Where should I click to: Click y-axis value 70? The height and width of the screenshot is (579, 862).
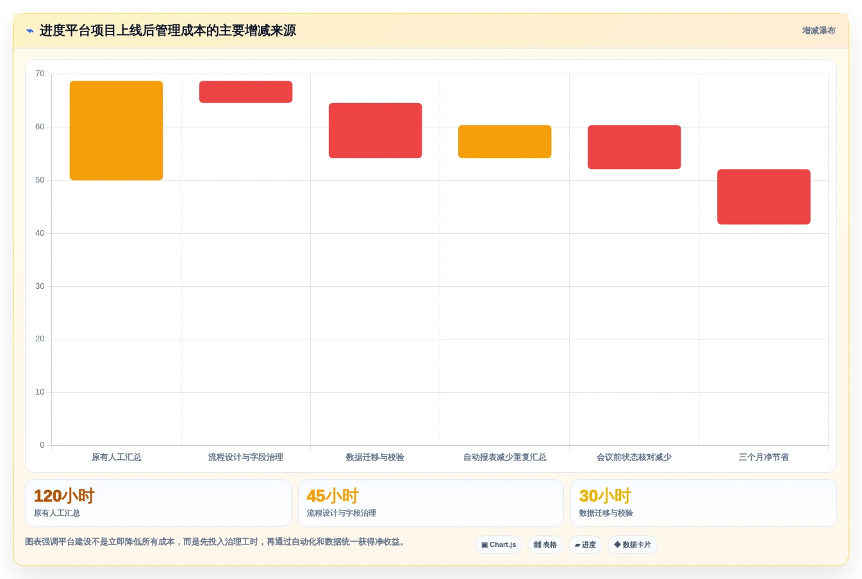(40, 74)
